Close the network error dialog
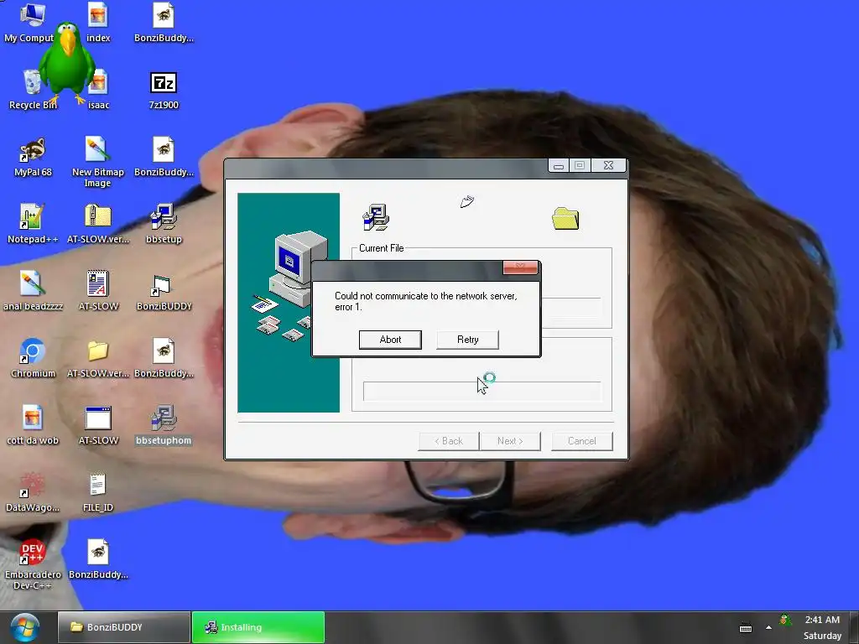This screenshot has height=644, width=859. coord(520,267)
